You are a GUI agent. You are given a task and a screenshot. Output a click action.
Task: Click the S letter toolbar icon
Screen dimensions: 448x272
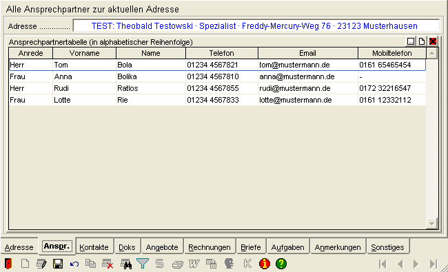pos(160,264)
